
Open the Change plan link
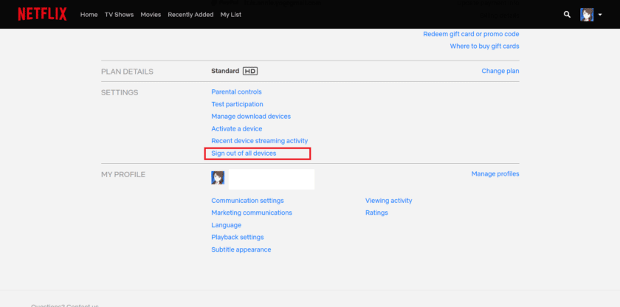[x=500, y=71]
